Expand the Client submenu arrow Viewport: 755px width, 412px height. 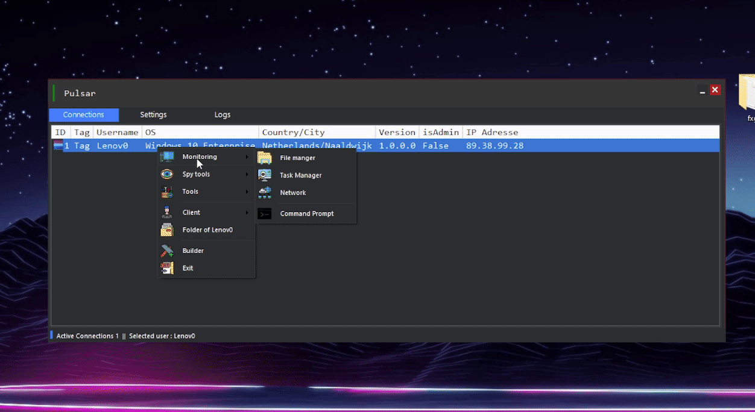(x=247, y=213)
